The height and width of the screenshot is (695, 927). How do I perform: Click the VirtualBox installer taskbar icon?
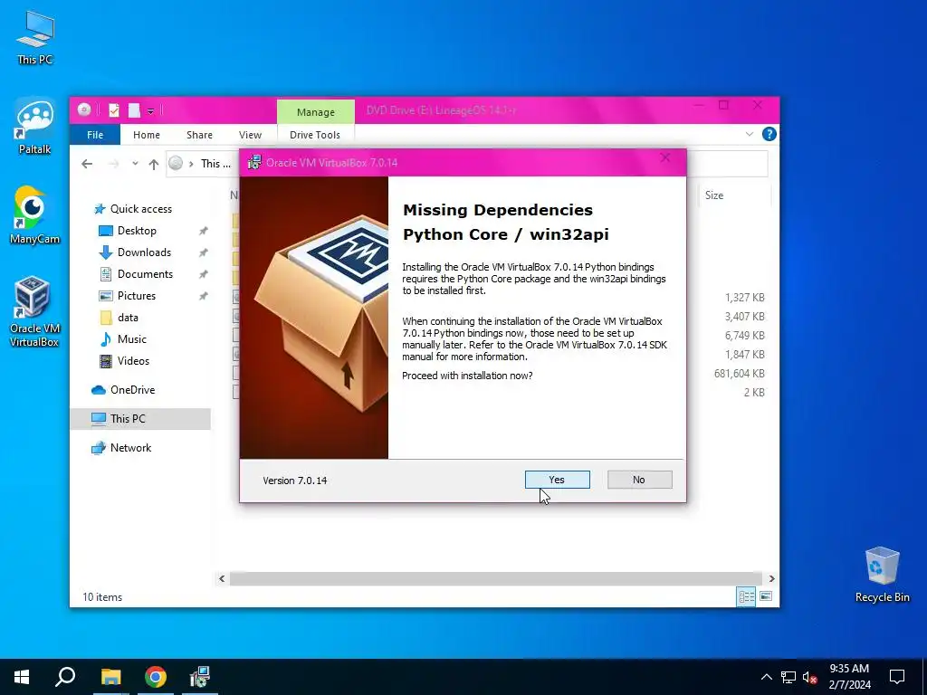point(200,677)
